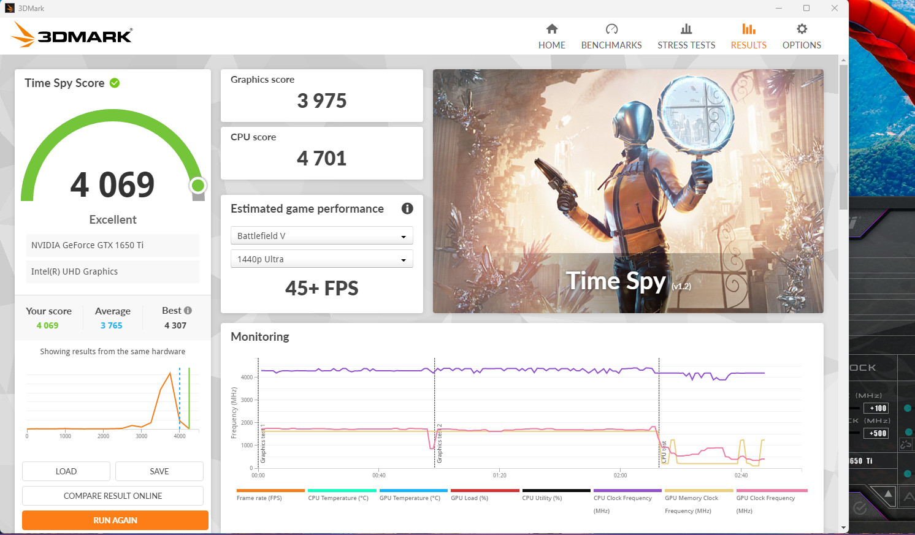Click the 45+ FPS estimate
The image size is (915, 535).
click(x=322, y=288)
